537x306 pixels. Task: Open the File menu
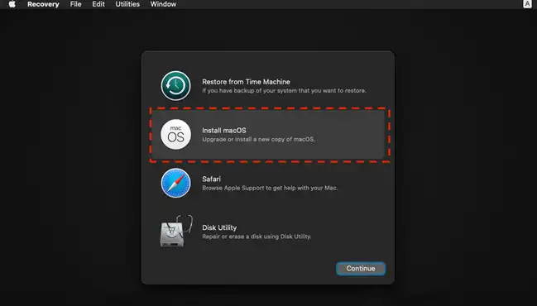(75, 4)
